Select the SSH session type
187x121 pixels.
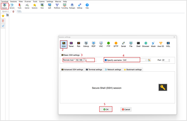tap(64, 44)
